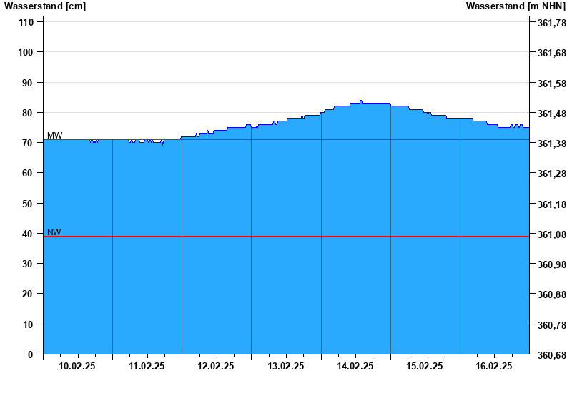
Task: Click the Wasserstand [m NHN] axis title
Action: 516,6
